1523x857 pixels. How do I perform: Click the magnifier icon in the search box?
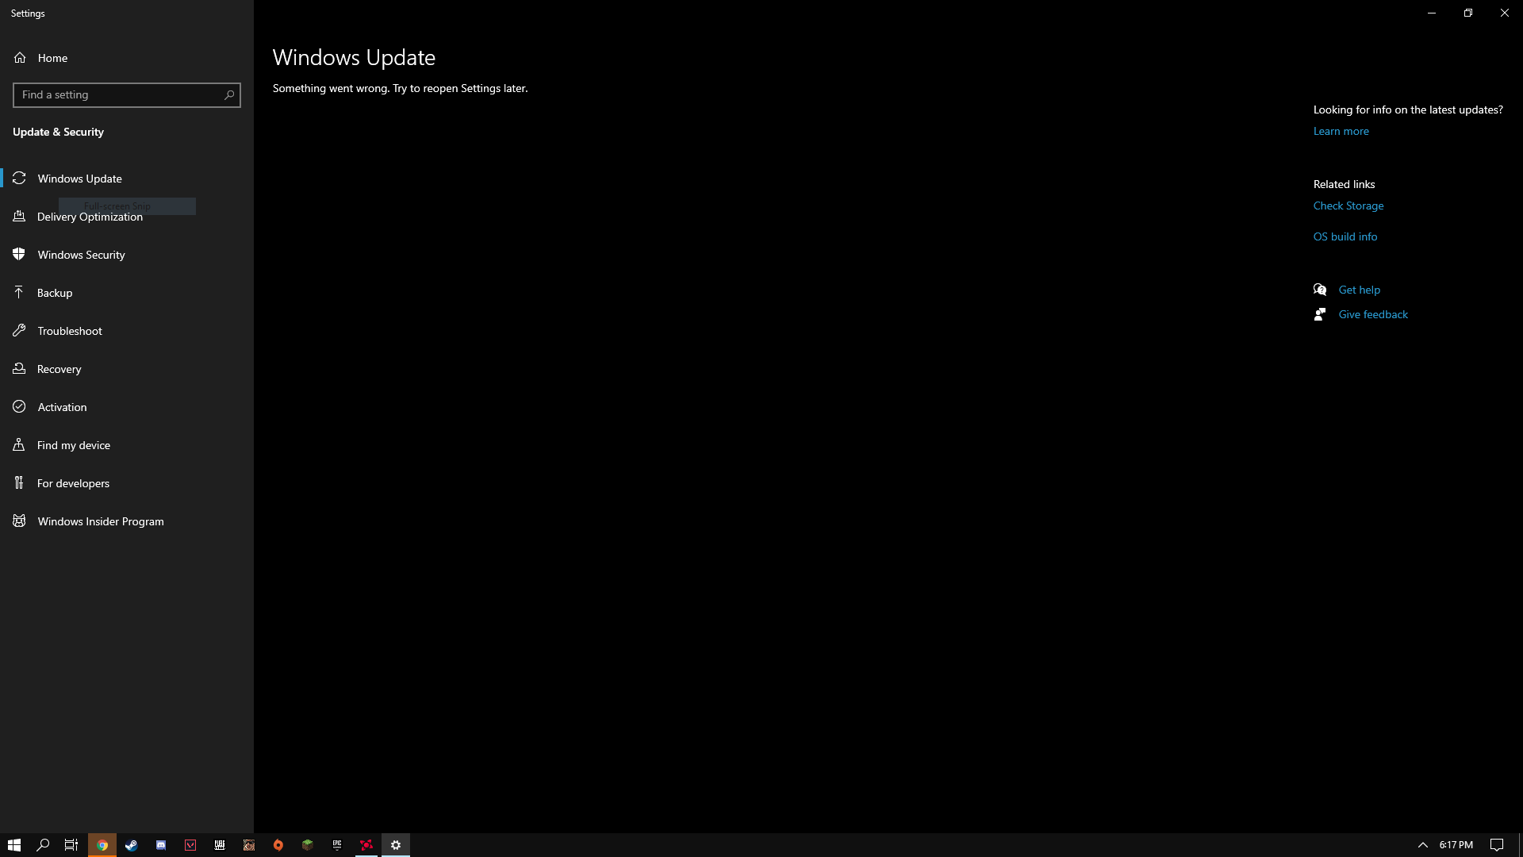click(x=229, y=95)
